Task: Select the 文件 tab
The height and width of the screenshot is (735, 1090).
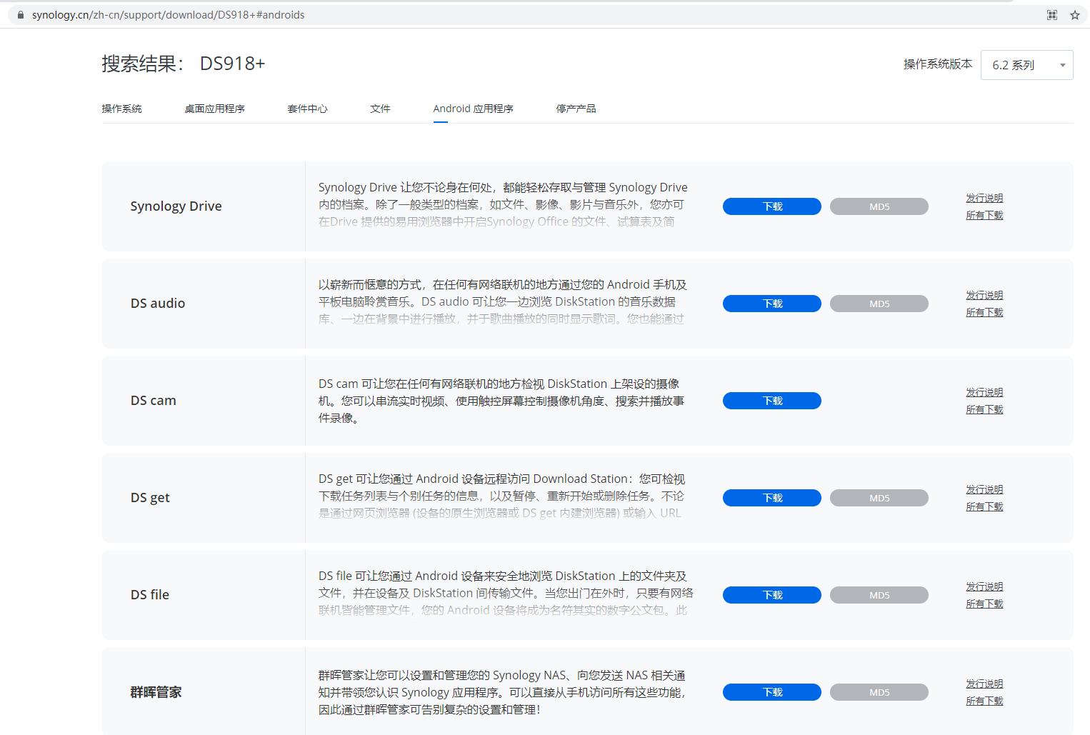Action: point(380,109)
